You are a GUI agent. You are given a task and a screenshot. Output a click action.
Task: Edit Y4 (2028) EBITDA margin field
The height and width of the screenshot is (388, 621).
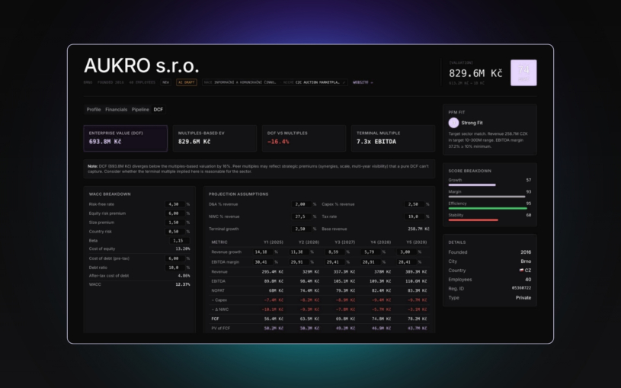point(371,262)
